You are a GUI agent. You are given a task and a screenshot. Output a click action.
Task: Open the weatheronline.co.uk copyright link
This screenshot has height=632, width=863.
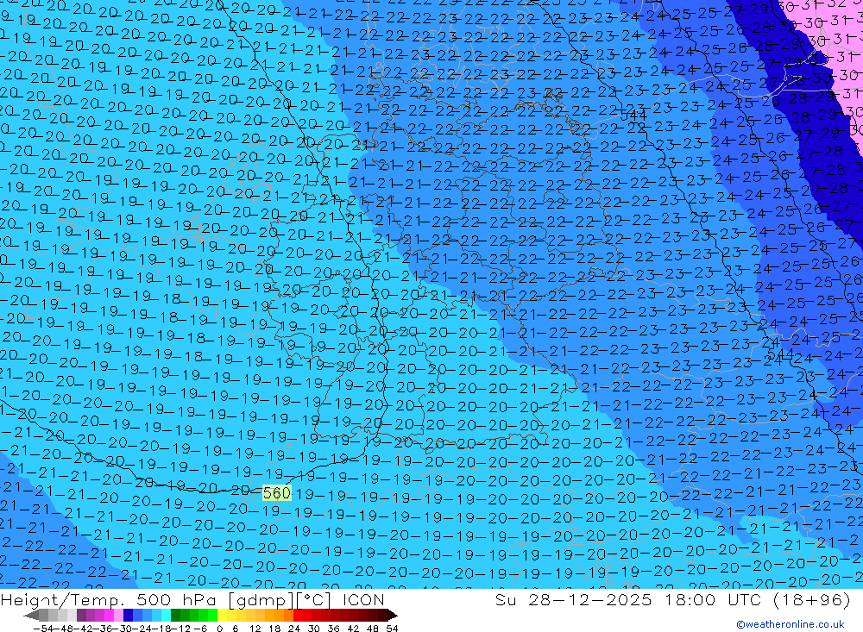coord(790,624)
